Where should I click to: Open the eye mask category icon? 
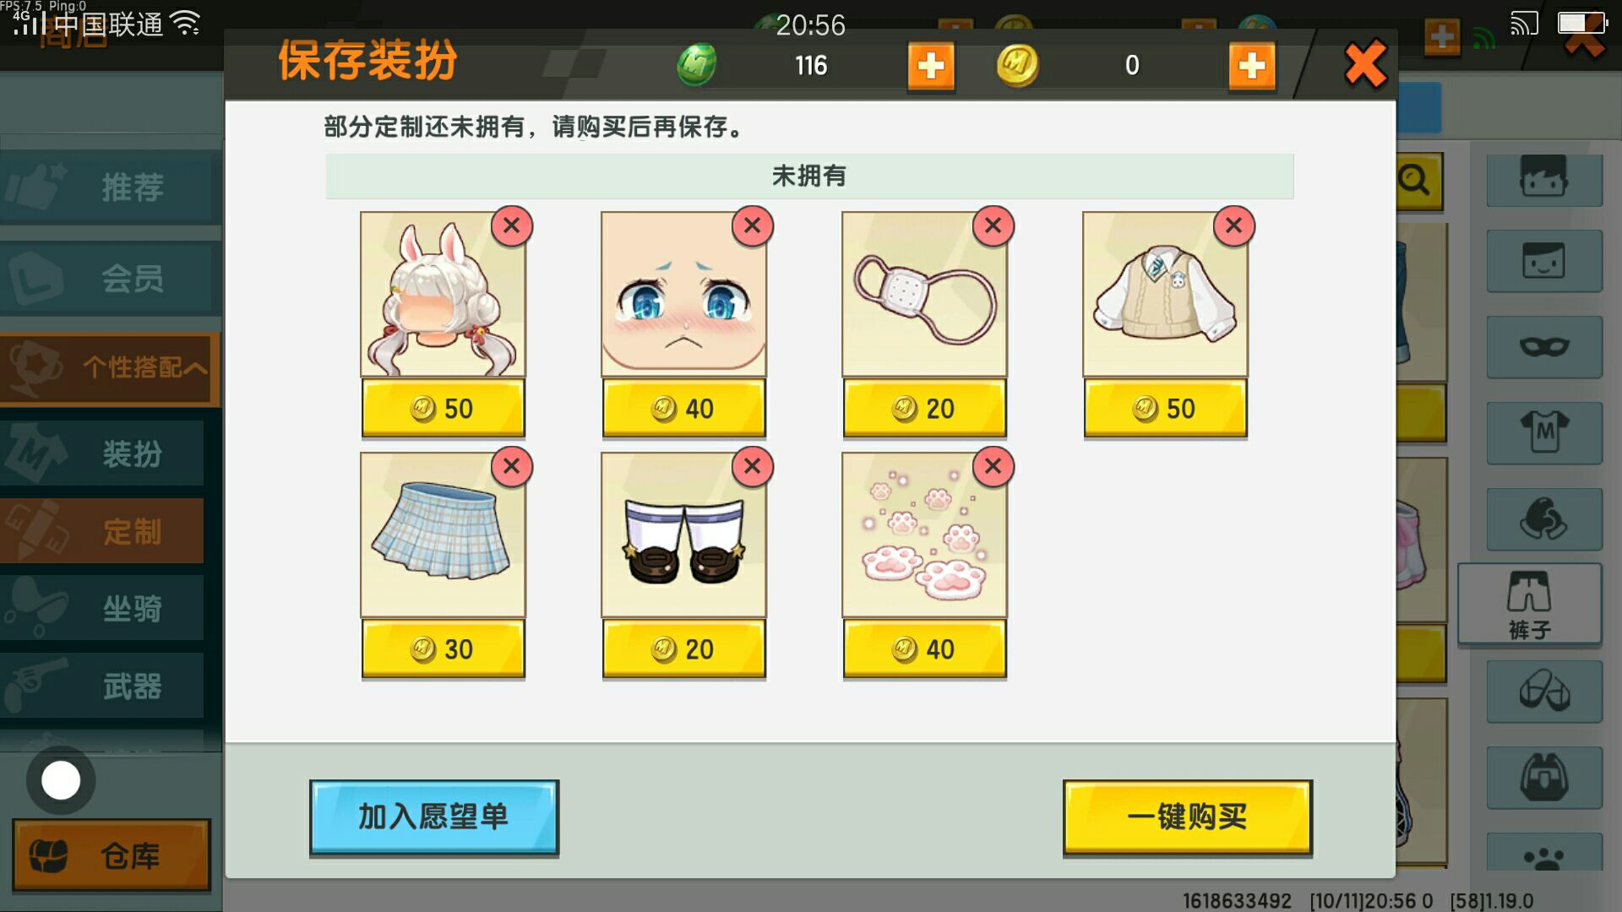pyautogui.click(x=1544, y=347)
